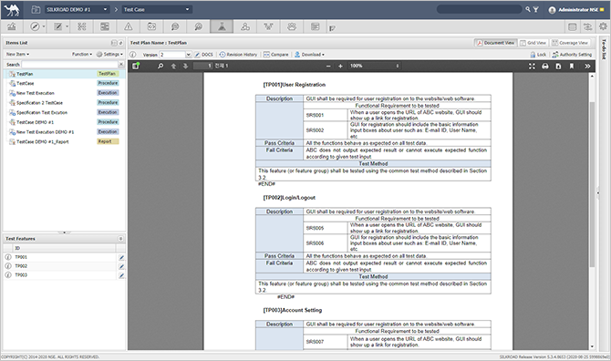Select New Test Execution item

click(x=64, y=93)
